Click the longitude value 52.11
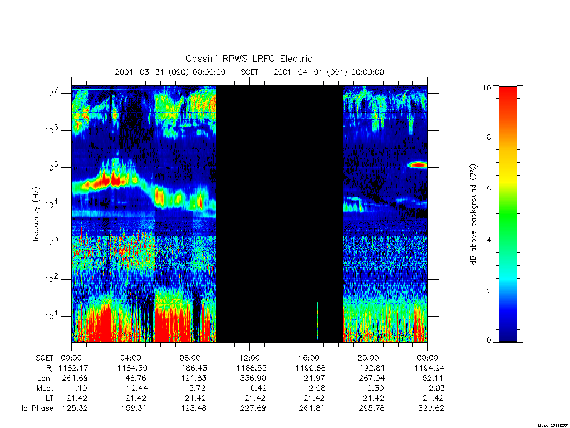Viewport: 570px width, 428px height. point(433,378)
